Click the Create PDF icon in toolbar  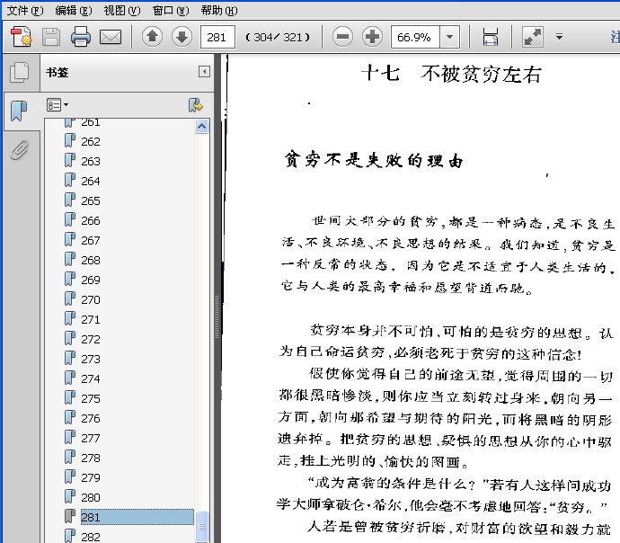(21, 37)
